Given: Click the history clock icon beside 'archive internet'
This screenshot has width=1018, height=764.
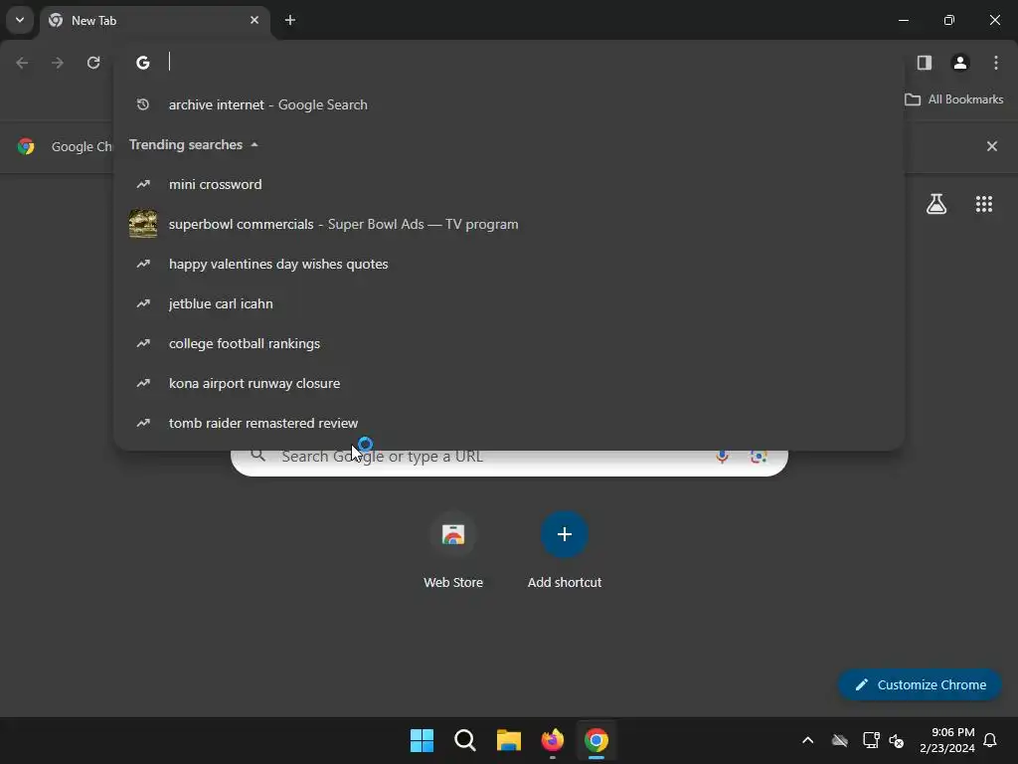Looking at the screenshot, I should point(143,104).
